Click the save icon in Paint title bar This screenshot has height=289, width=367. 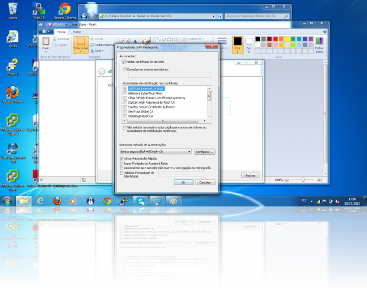coord(49,24)
